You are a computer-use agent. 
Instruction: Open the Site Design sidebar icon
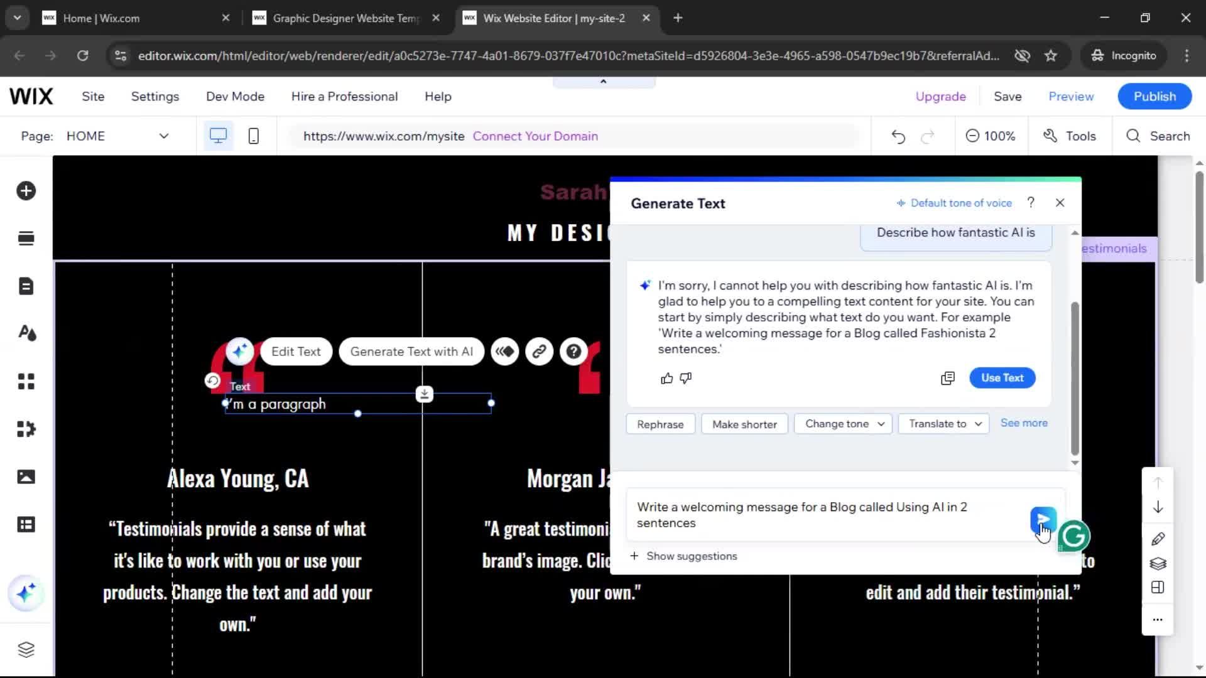pos(26,333)
